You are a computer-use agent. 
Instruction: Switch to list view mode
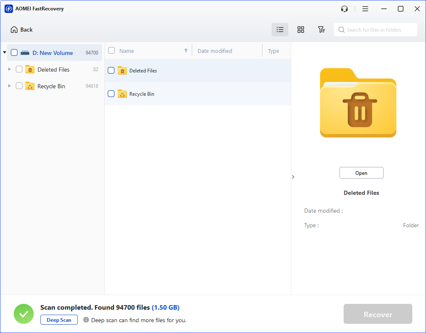click(280, 30)
